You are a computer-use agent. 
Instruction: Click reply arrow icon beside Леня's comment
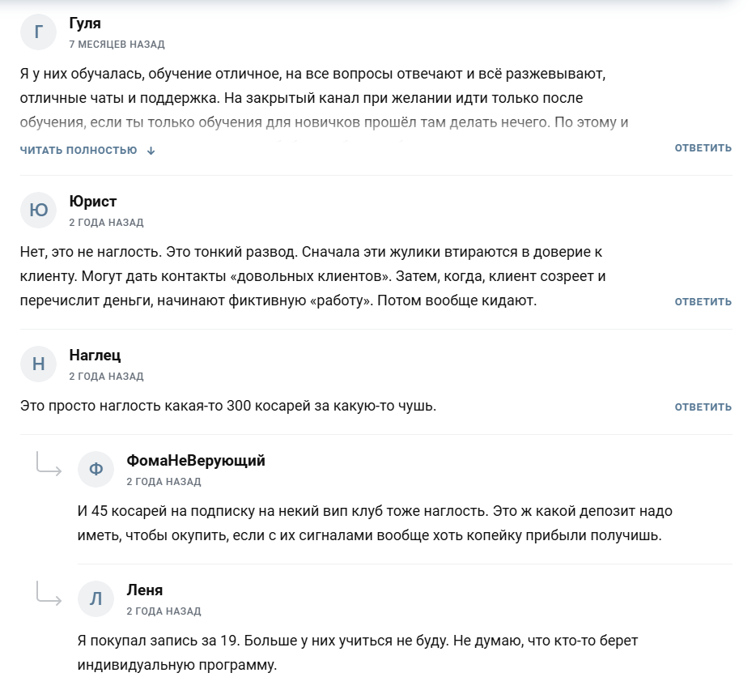tap(49, 594)
